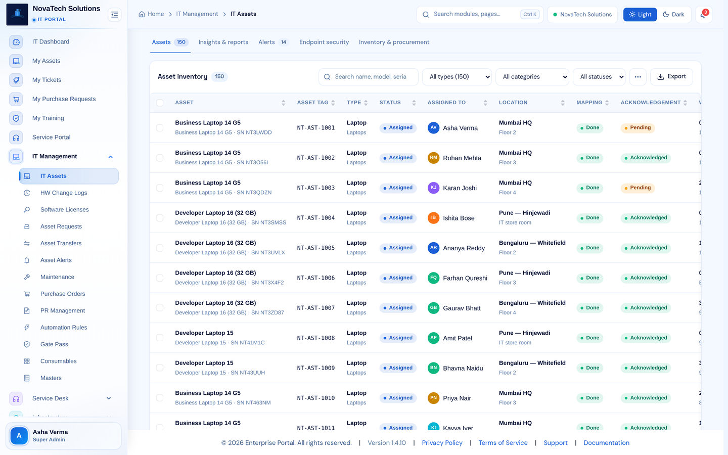Open the more options ellipsis button
728x455 pixels.
pyautogui.click(x=638, y=77)
